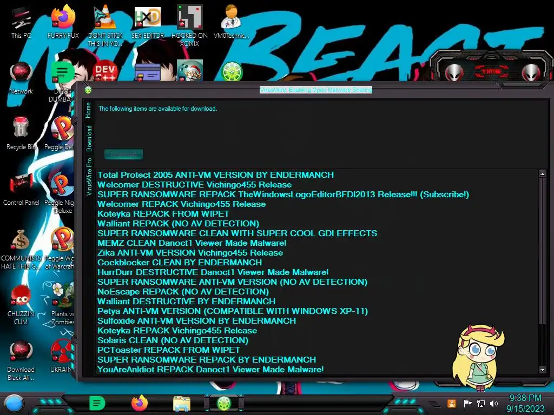Select Cockblocker CLEAN BY ENDERMANCH
Image resolution: width=554 pixels, height=415 pixels.
tap(180, 263)
